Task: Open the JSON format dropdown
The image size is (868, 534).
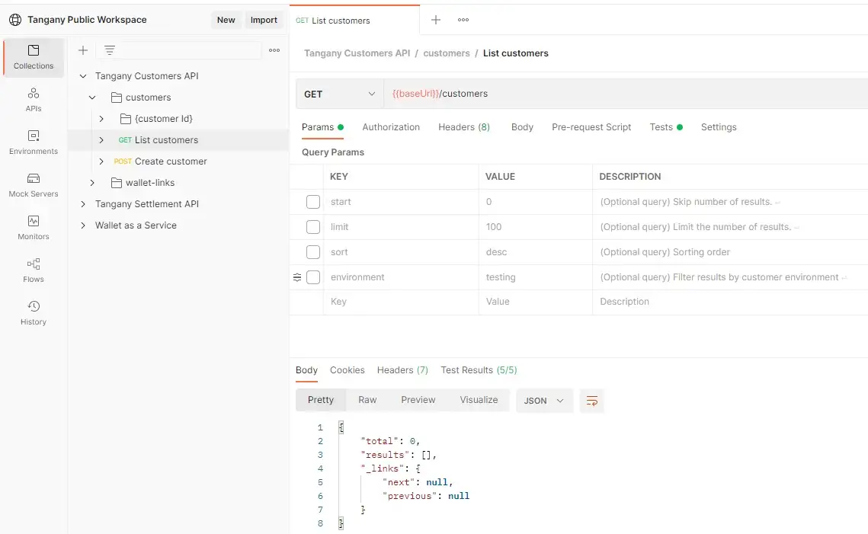Action: 543,401
